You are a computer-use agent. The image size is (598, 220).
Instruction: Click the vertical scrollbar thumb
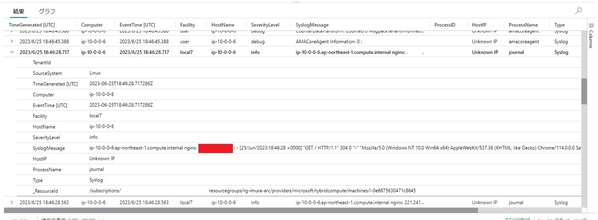tap(584, 91)
